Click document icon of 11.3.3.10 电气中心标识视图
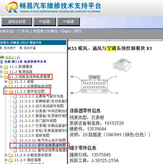163x164 pixels. click(x=15, y=141)
